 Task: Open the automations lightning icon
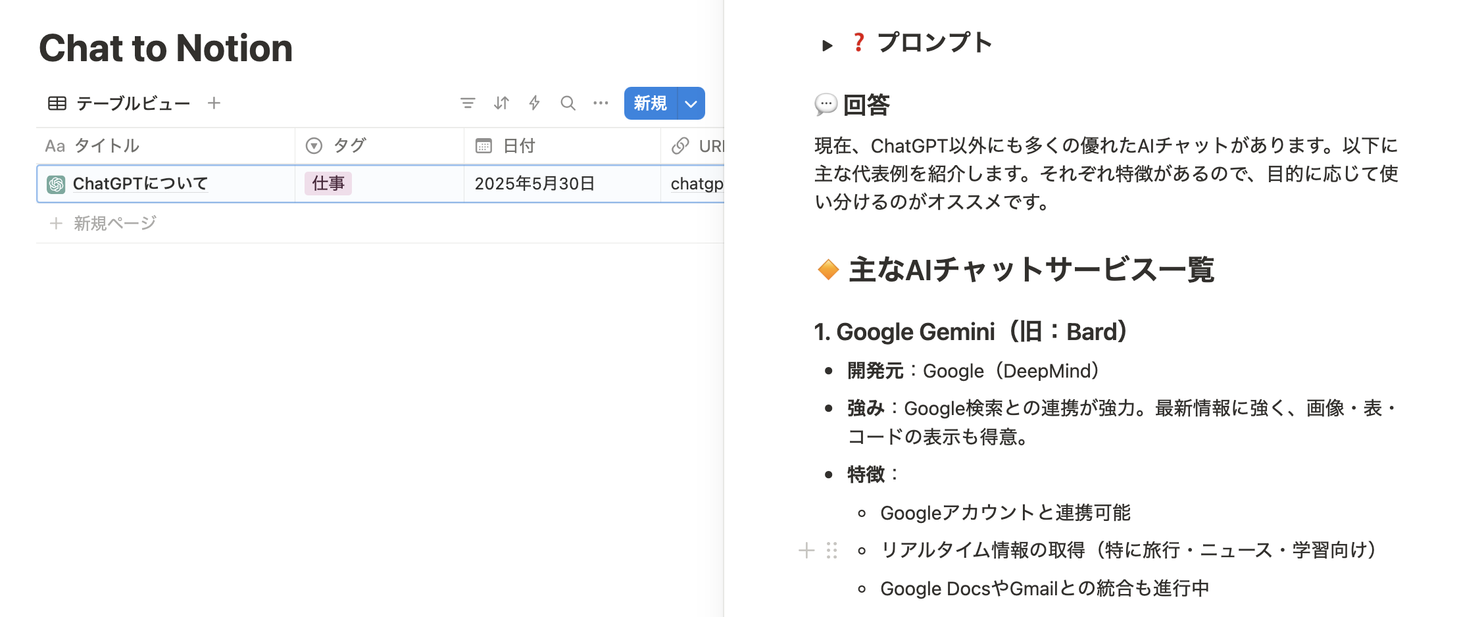pyautogui.click(x=534, y=103)
